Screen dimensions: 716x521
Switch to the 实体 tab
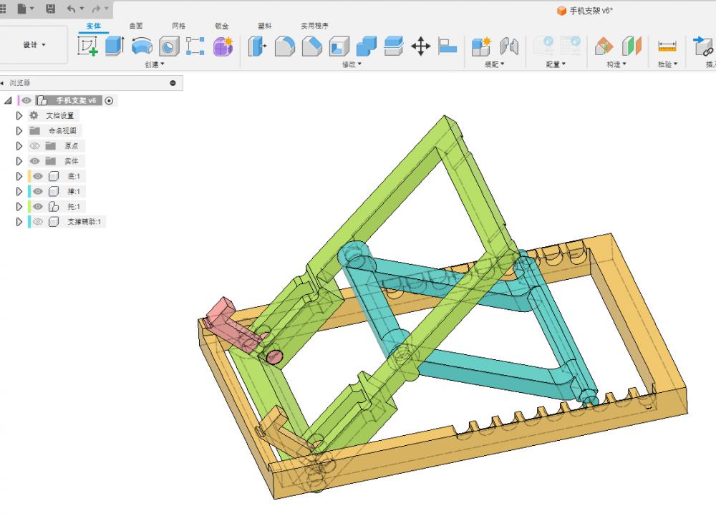pyautogui.click(x=93, y=26)
